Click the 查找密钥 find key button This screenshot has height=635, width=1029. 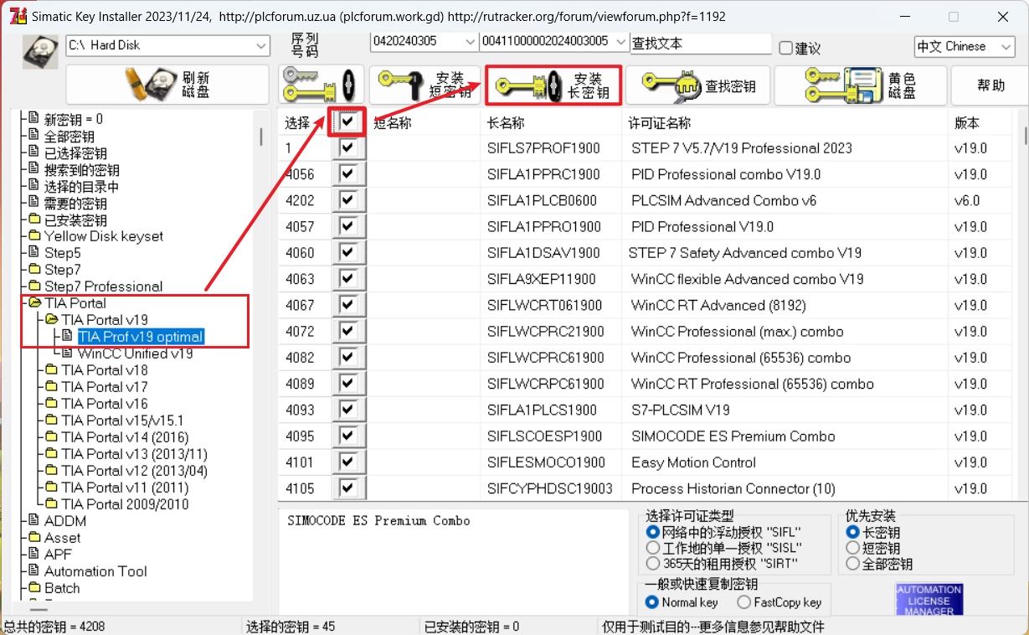(697, 85)
